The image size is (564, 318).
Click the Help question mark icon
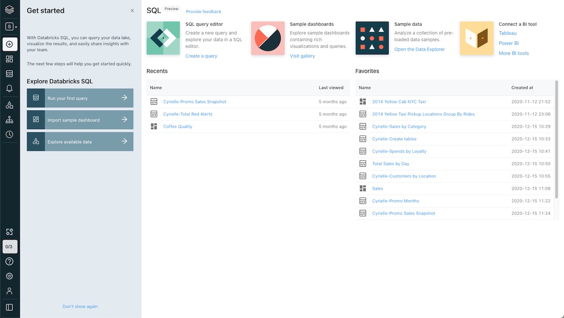click(x=9, y=261)
